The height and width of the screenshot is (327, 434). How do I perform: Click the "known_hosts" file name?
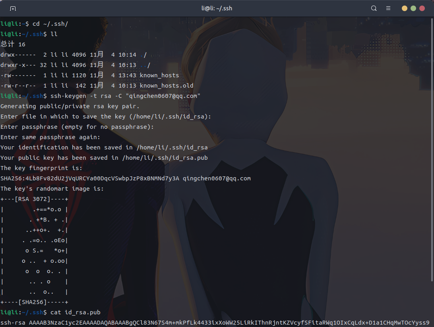[159, 75]
